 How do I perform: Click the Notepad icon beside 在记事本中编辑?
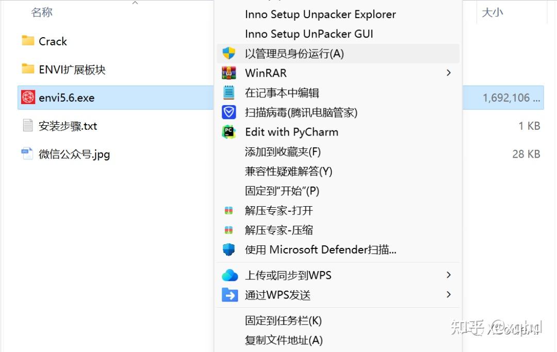tap(229, 93)
